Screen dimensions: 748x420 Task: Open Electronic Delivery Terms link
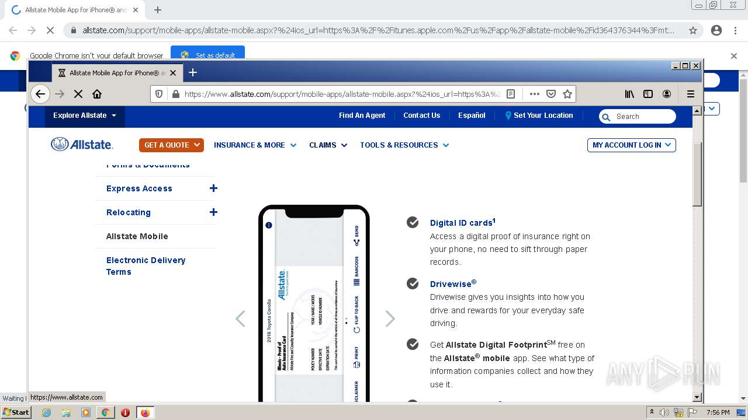click(x=146, y=266)
